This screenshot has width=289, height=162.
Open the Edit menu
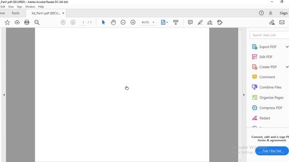[x=3, y=7]
